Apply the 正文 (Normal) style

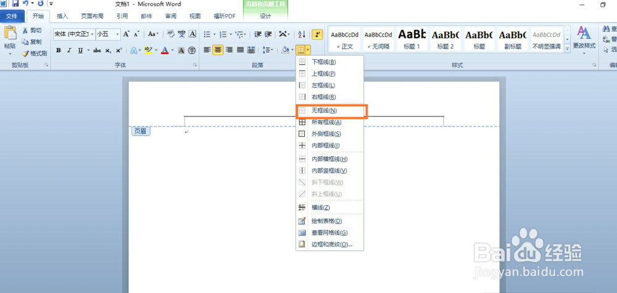pos(345,39)
